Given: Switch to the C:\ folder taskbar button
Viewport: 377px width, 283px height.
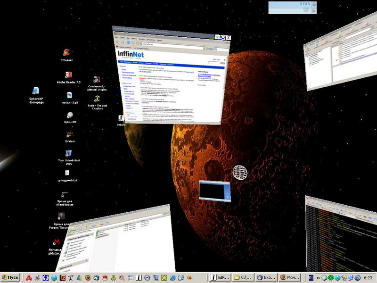Looking at the screenshot, I should click(243, 277).
